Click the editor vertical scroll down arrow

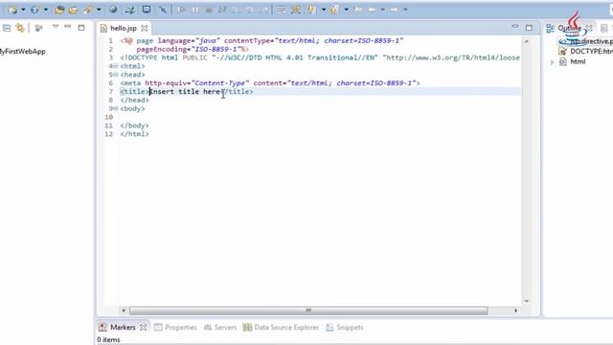pos(526,301)
